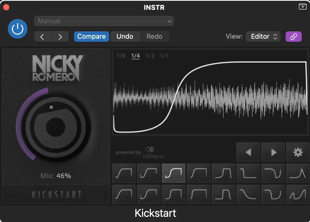Viewport: 310px width, 222px height.
Task: Select the double-bump wave shape preset
Action: pos(298,194)
